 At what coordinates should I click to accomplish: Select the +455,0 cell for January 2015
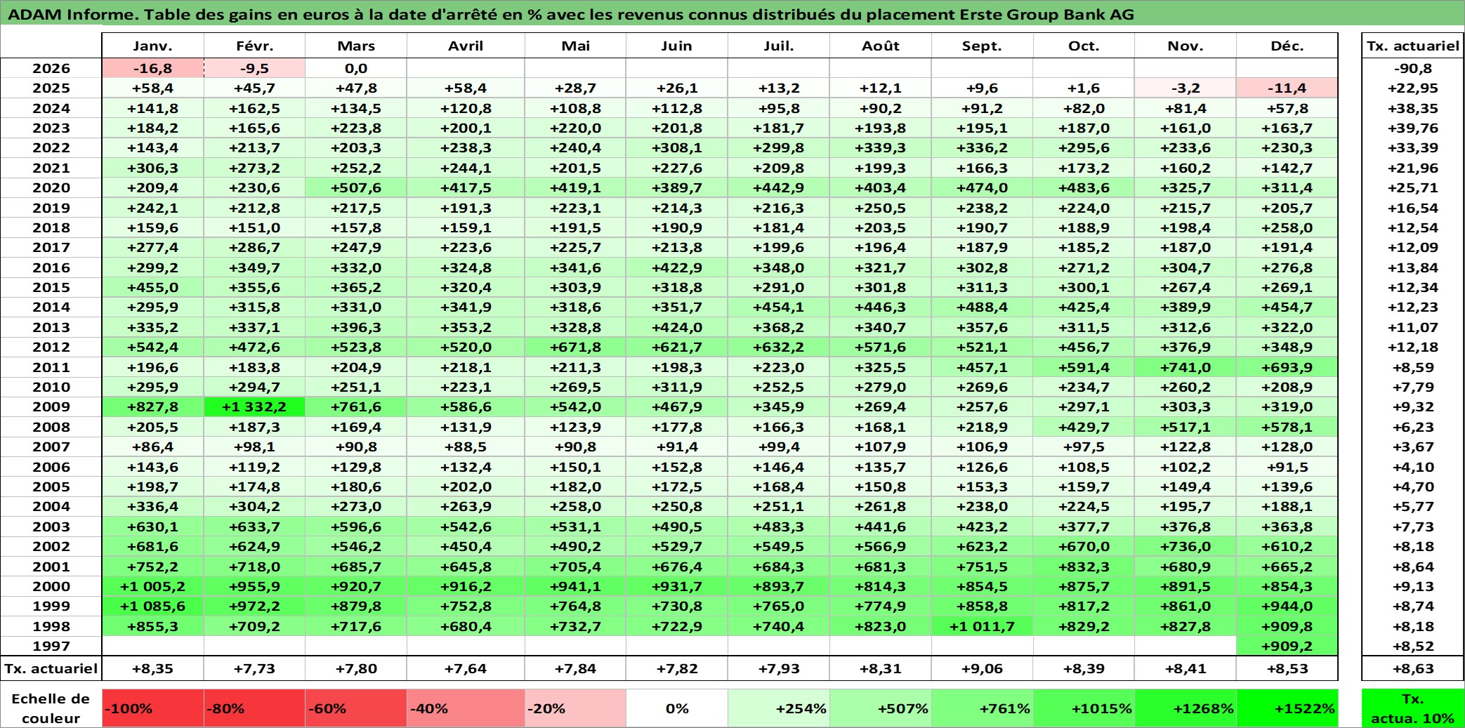pyautogui.click(x=153, y=287)
